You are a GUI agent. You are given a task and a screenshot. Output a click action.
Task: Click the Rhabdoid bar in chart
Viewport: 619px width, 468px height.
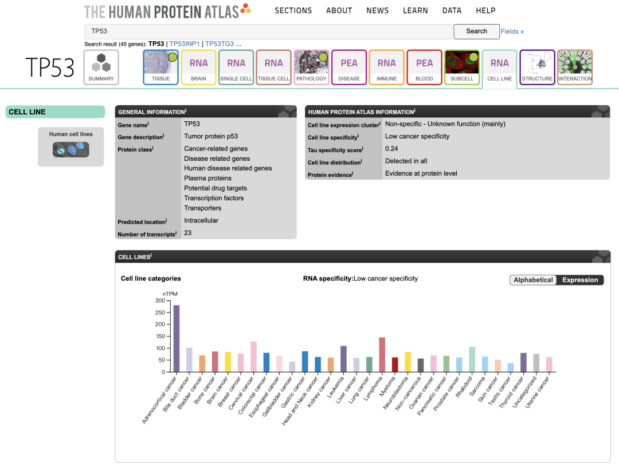pyautogui.click(x=472, y=359)
